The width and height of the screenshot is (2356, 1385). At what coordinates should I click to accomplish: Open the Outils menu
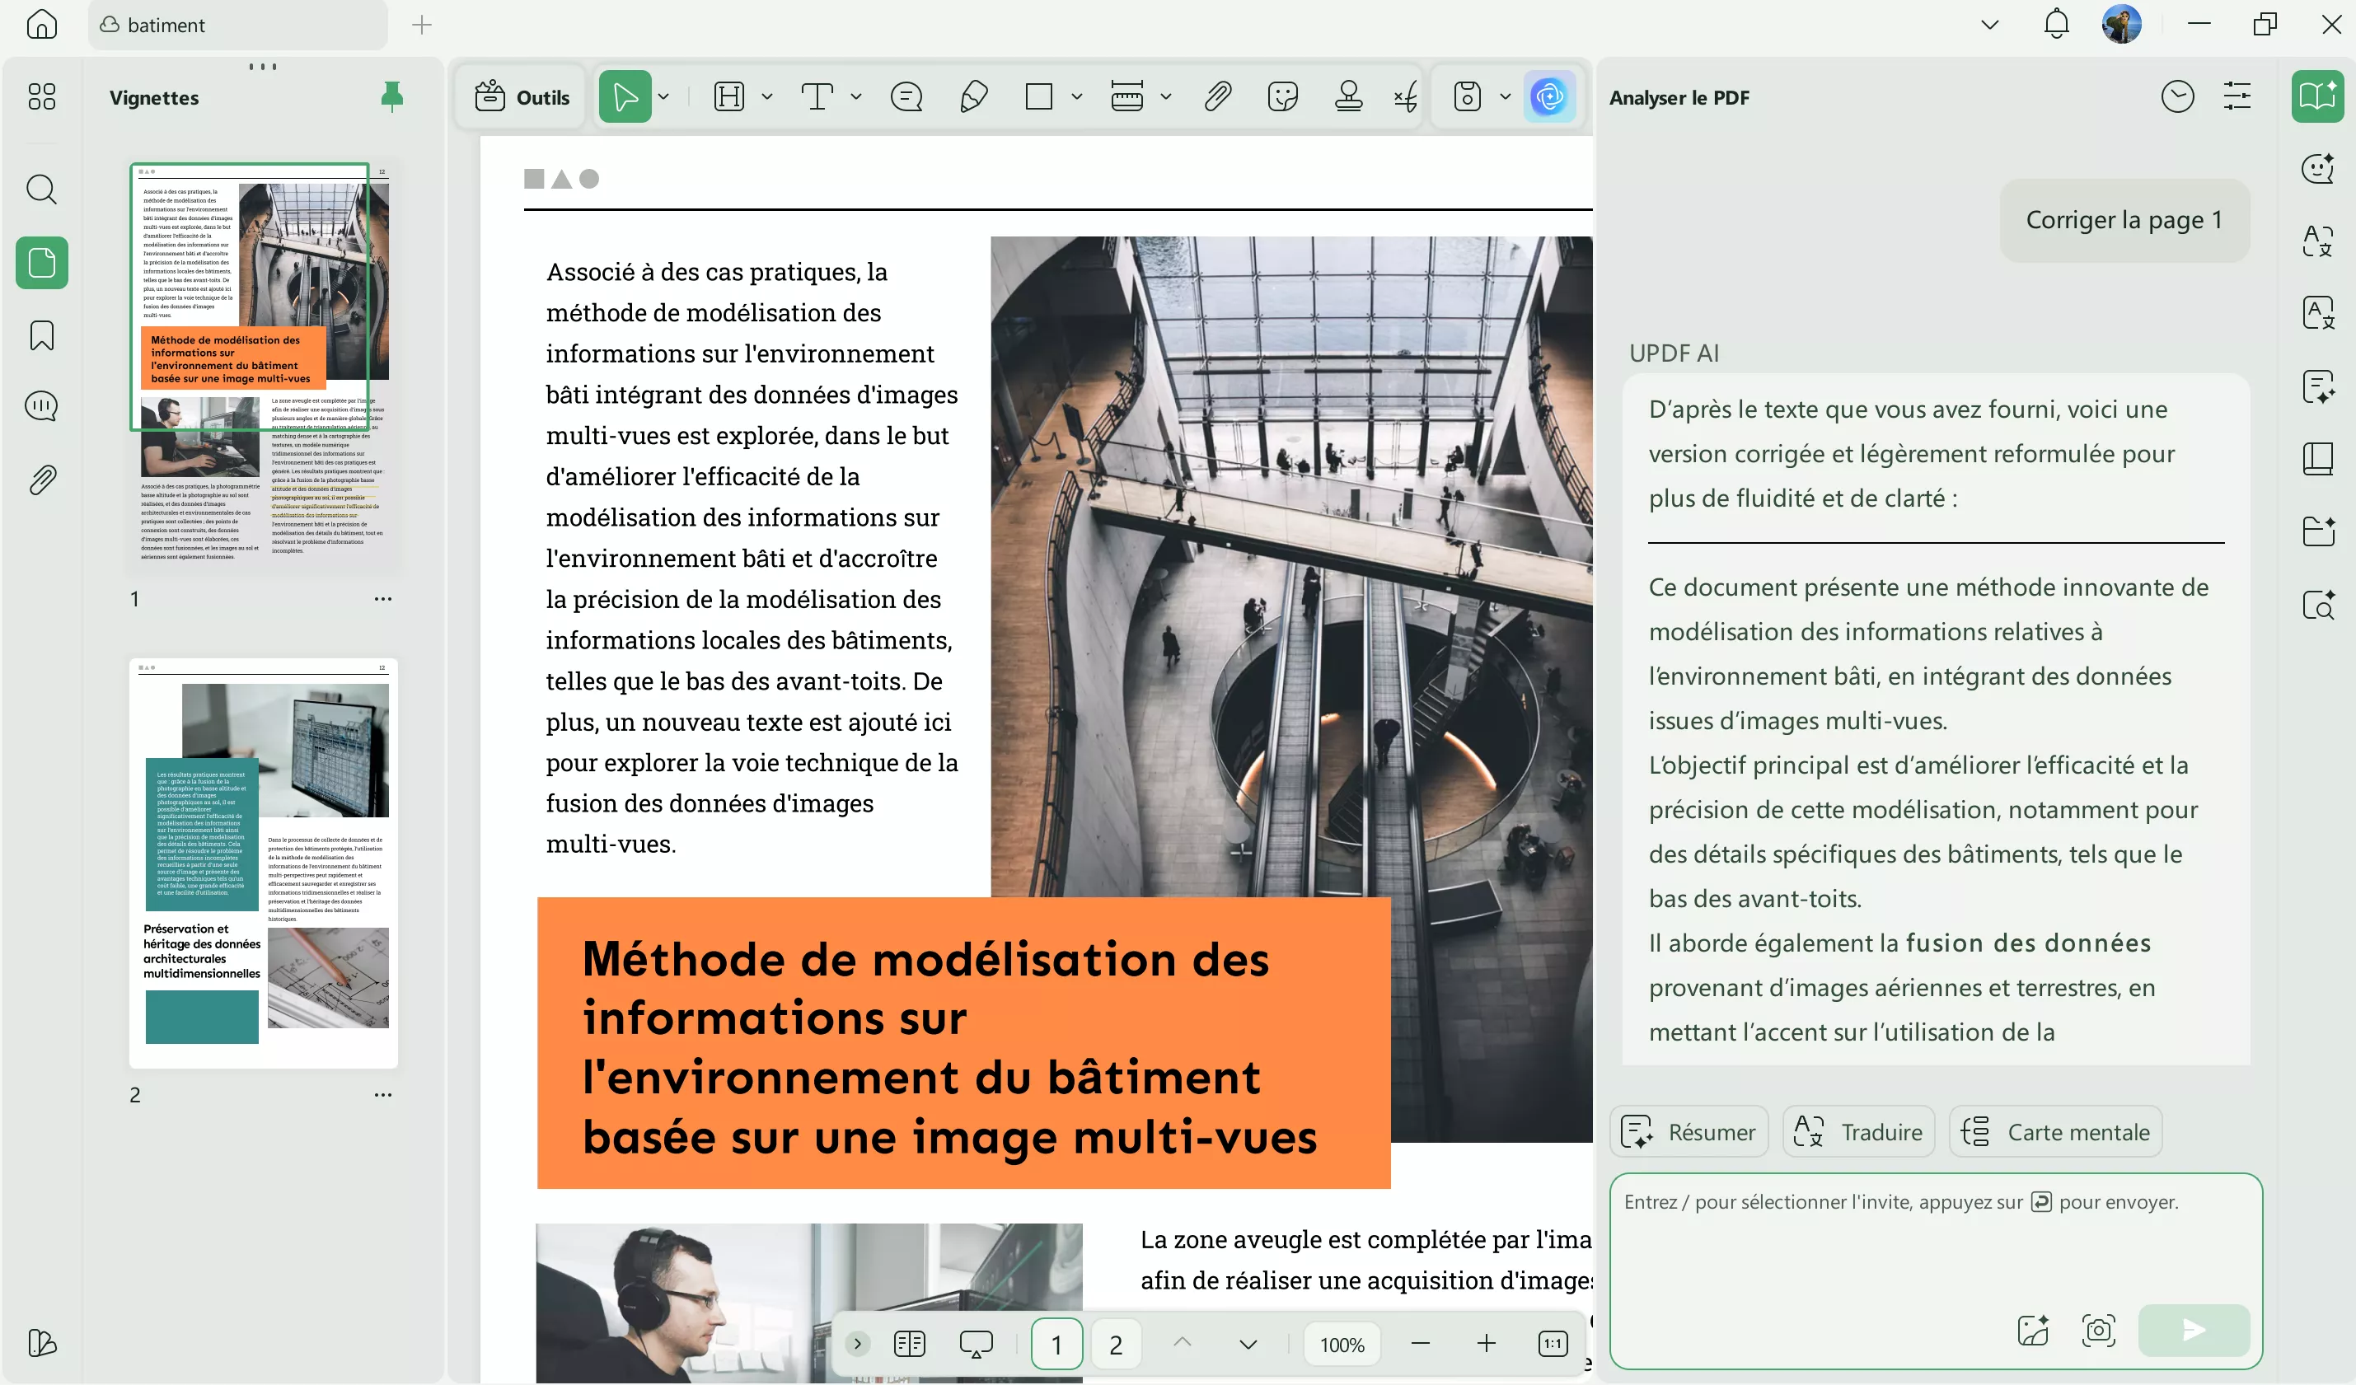pyautogui.click(x=521, y=96)
